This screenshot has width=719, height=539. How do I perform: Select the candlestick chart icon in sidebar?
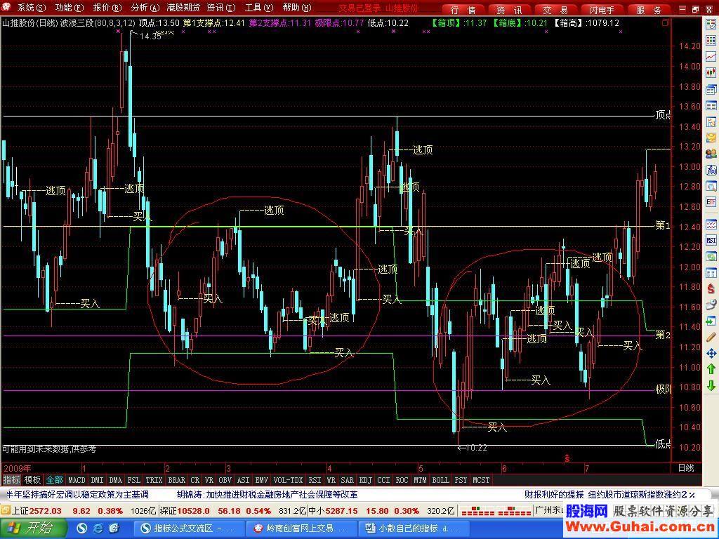point(711,73)
